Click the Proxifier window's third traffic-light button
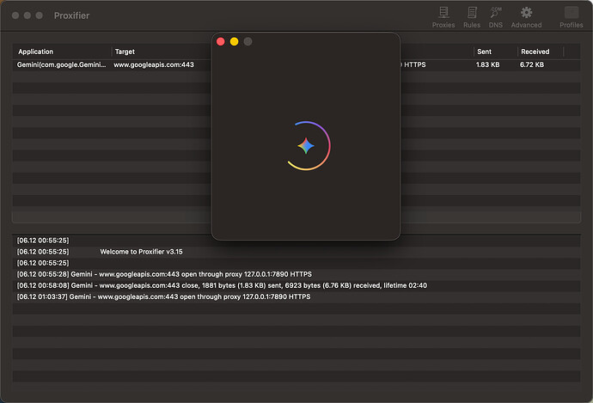The width and height of the screenshot is (593, 403). [40, 15]
